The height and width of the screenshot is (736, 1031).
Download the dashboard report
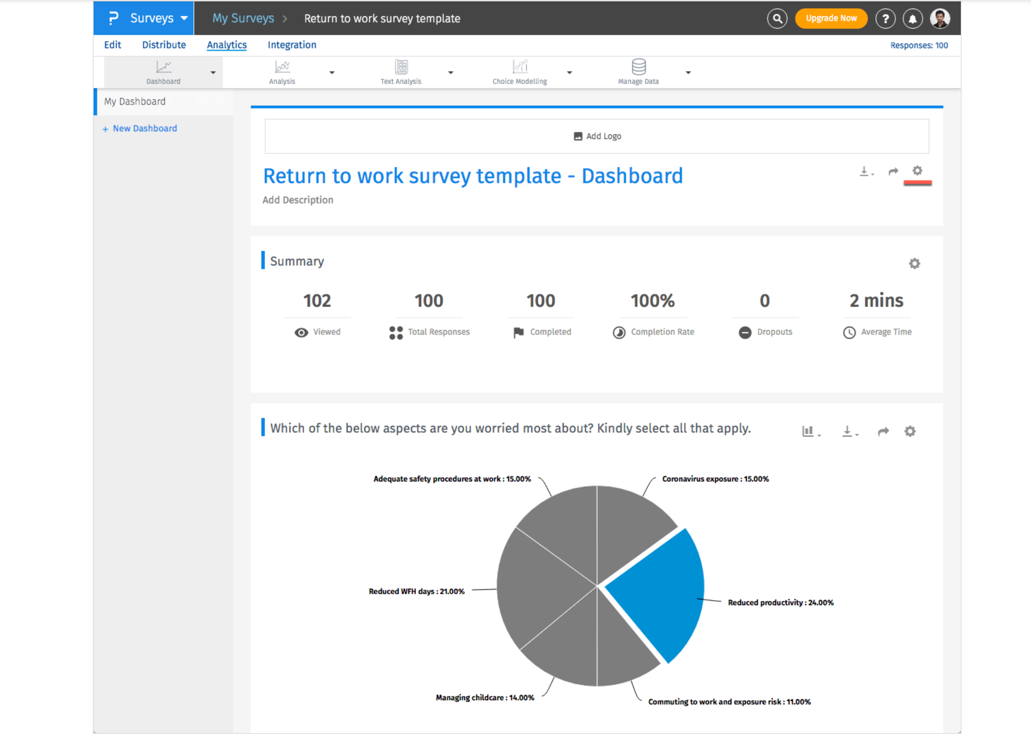(865, 172)
